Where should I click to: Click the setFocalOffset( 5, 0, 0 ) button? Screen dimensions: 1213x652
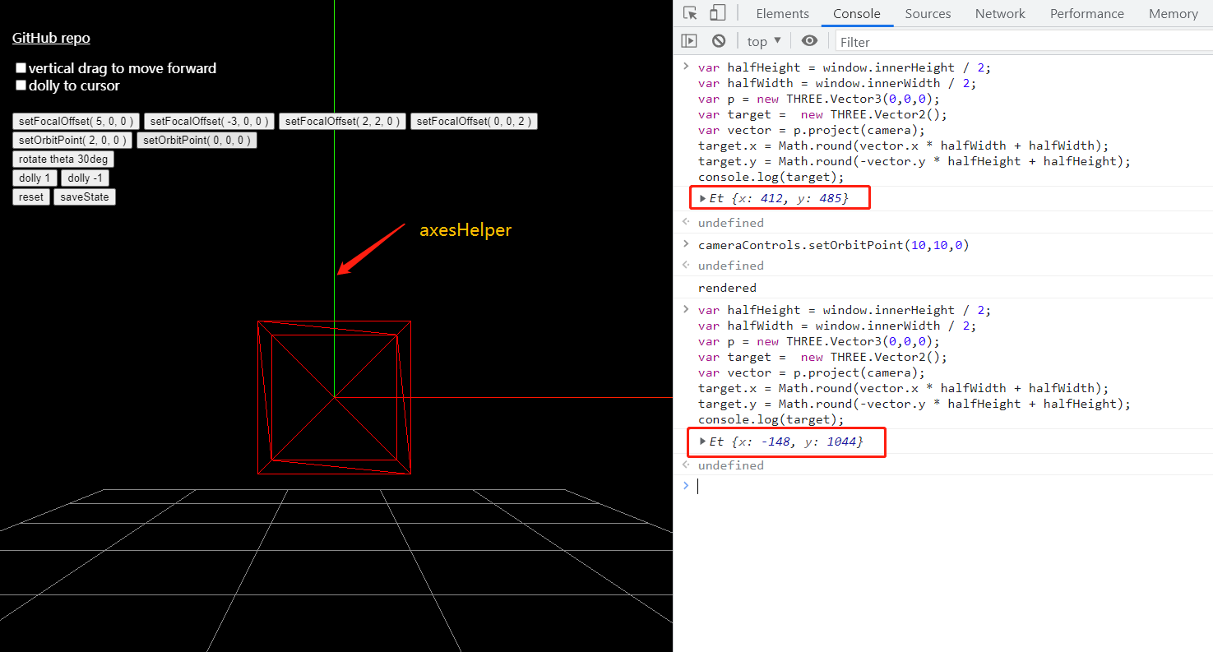[75, 121]
